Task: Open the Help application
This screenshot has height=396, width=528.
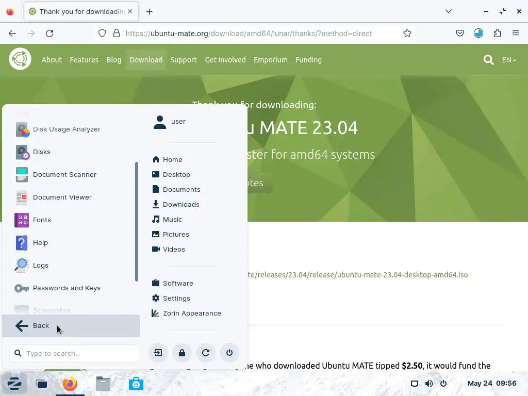Action: [71, 242]
